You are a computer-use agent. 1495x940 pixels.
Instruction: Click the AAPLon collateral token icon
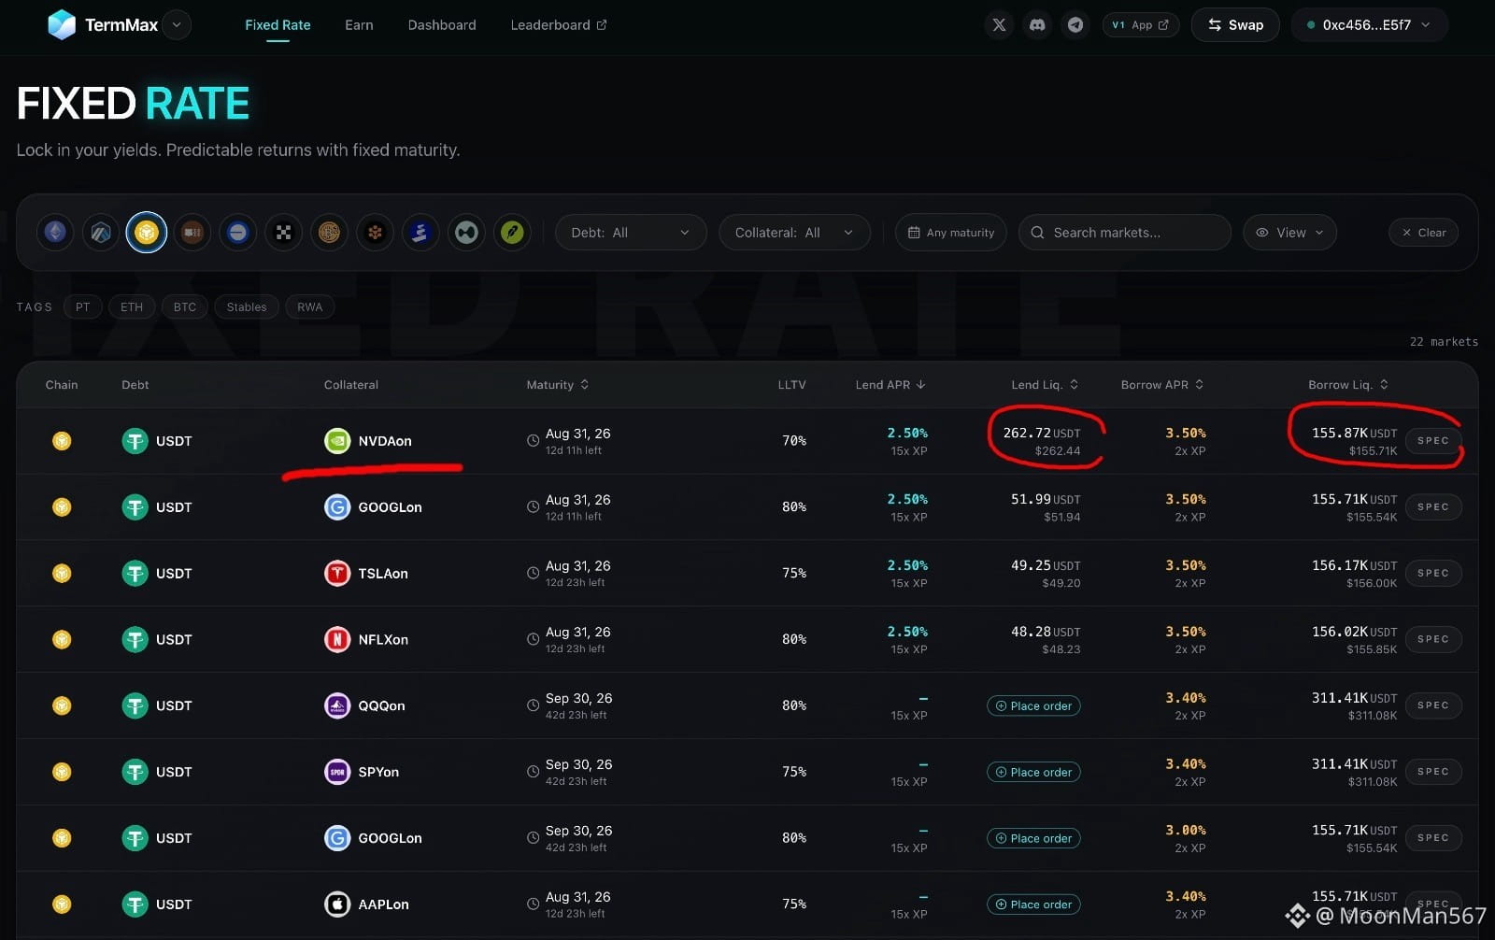[x=337, y=904]
